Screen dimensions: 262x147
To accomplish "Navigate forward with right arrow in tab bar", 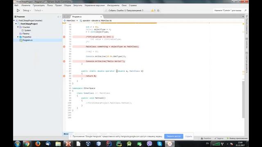I will pos(68,17).
